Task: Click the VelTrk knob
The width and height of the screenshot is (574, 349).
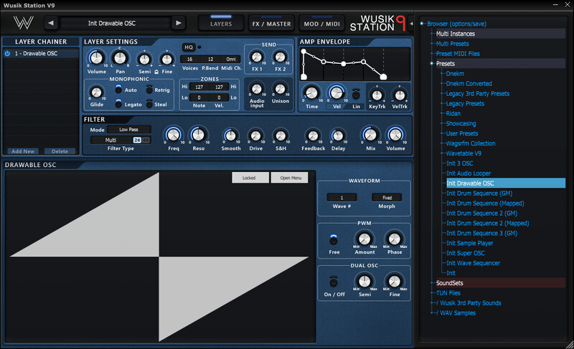Action: [x=400, y=95]
